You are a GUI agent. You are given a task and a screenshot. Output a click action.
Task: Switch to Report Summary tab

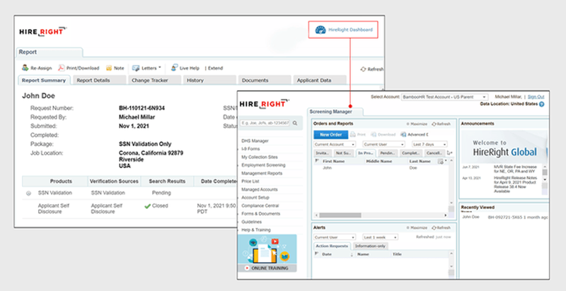pos(44,81)
